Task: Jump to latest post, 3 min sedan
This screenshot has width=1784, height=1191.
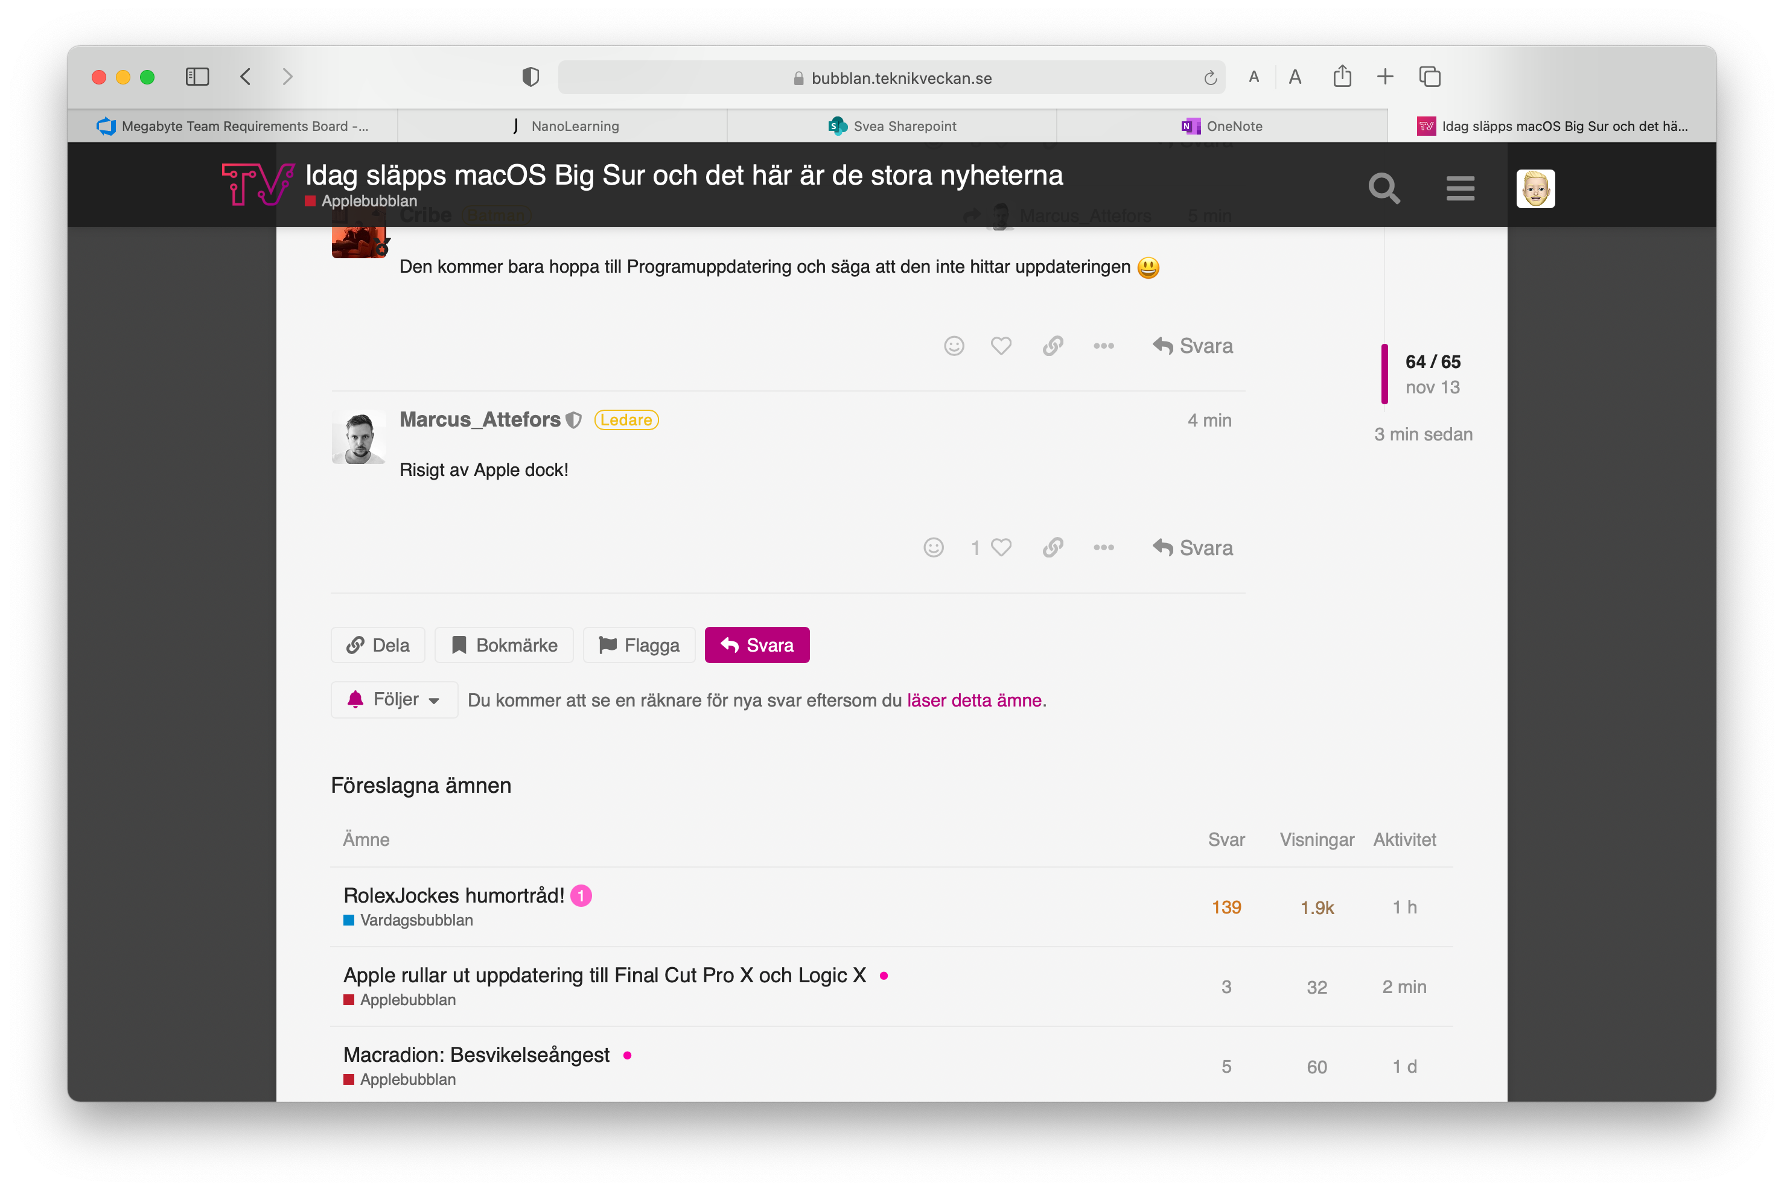Action: coord(1423,434)
